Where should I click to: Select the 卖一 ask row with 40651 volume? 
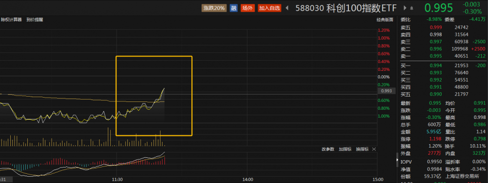[x=443, y=56]
